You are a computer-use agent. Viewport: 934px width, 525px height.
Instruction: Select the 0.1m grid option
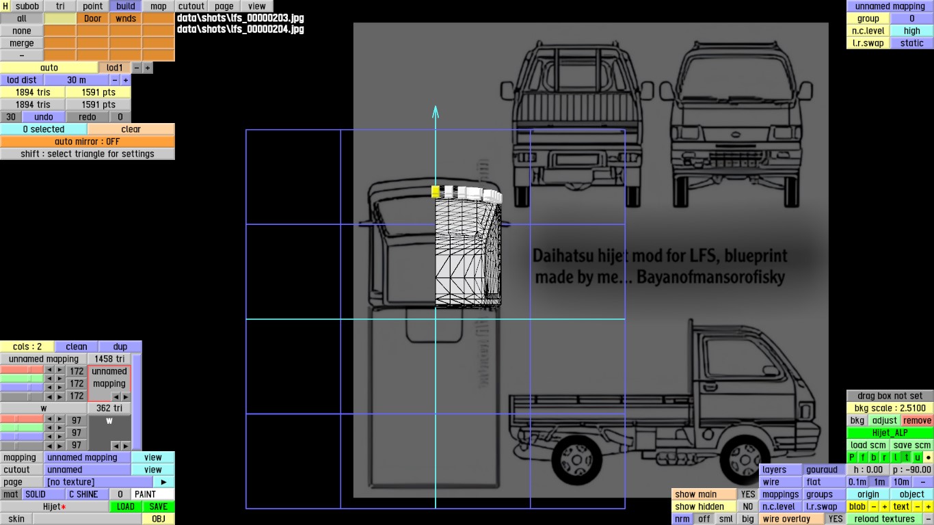[x=857, y=482]
